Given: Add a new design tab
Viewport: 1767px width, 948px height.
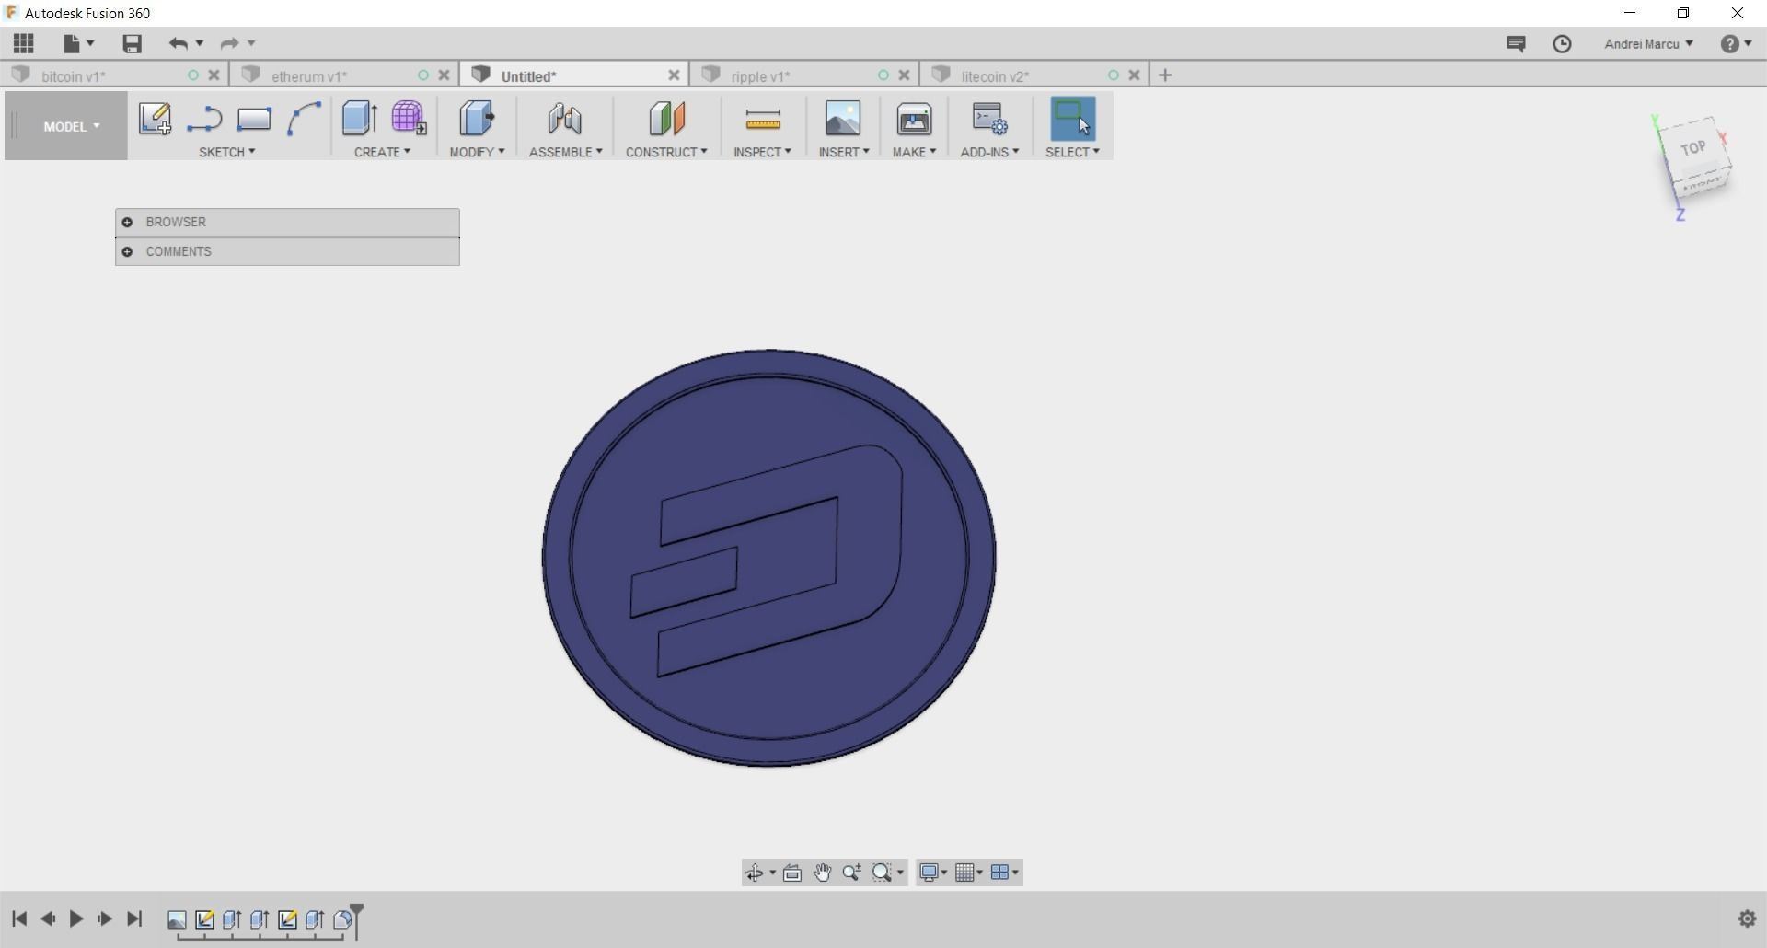Looking at the screenshot, I should 1165,75.
